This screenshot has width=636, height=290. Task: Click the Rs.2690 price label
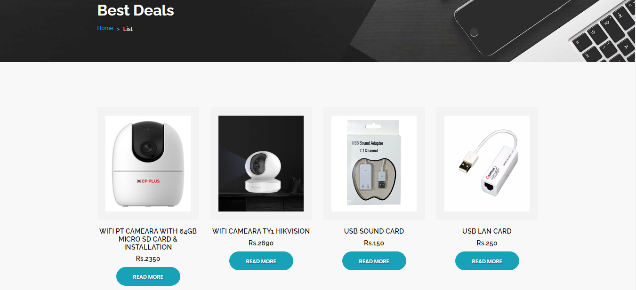pos(261,243)
